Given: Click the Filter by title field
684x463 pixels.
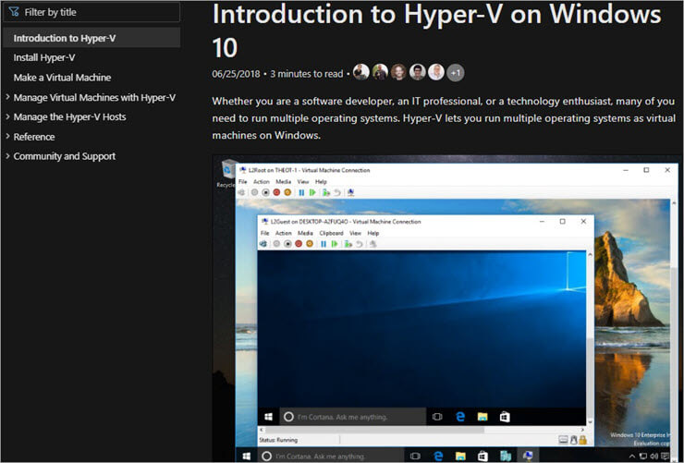Looking at the screenshot, I should point(91,12).
